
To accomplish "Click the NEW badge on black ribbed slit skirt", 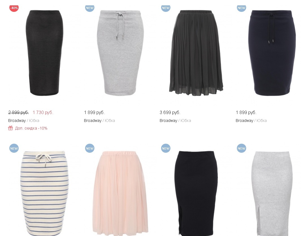I will point(166,148).
